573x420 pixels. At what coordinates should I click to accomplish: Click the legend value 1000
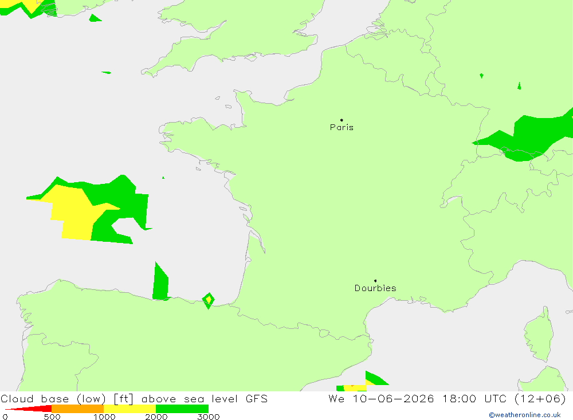[104, 417]
